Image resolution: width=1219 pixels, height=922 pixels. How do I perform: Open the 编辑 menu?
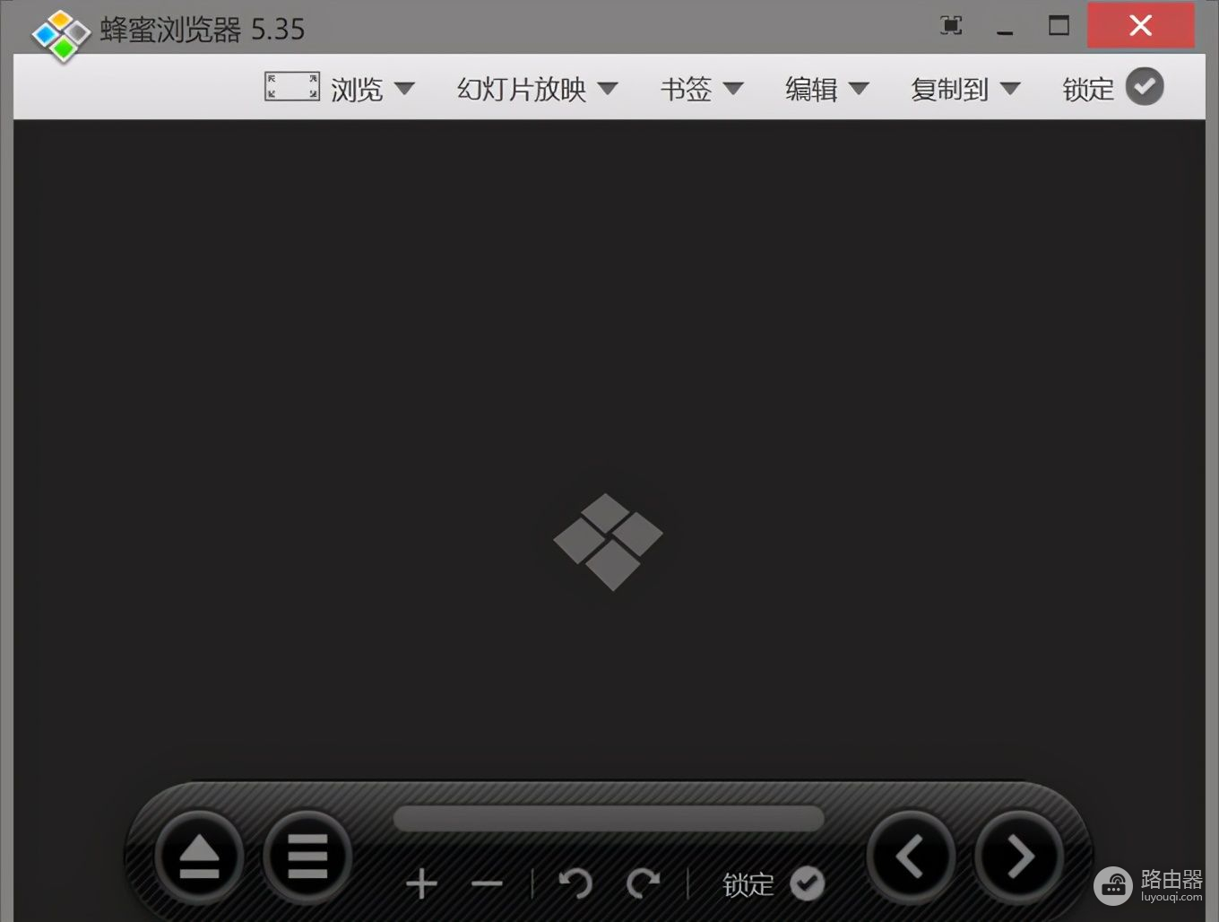811,89
